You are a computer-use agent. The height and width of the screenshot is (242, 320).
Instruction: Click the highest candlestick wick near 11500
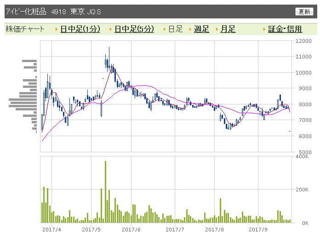[109, 59]
